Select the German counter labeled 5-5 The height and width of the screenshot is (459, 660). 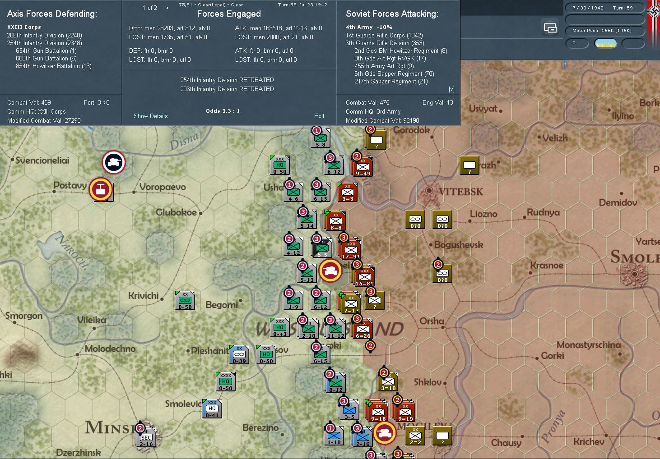[322, 248]
